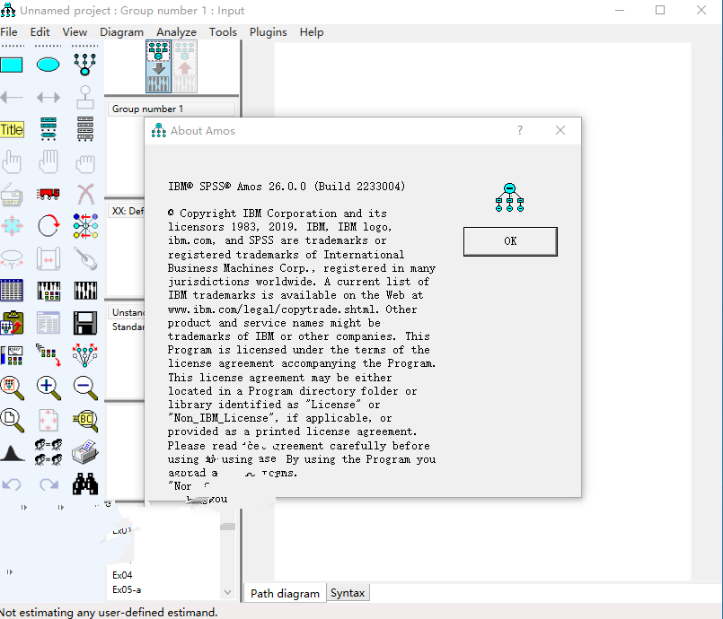Choose the select one object hand tool
Viewport: 723px width, 619px height.
12,161
